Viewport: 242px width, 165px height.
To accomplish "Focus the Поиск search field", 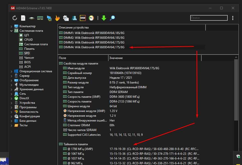I will pos(209,18).
